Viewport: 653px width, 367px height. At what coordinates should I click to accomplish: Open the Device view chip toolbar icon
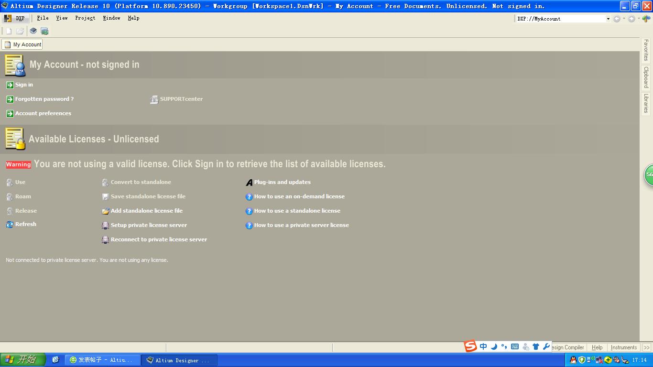pos(33,31)
